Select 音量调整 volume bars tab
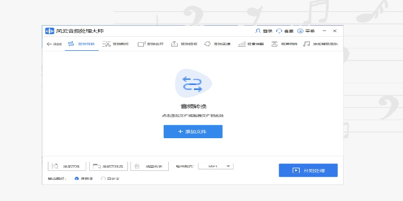Viewport: 403px width, 201px height. (x=251, y=44)
